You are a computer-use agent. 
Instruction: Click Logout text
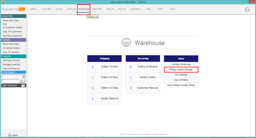point(15,135)
